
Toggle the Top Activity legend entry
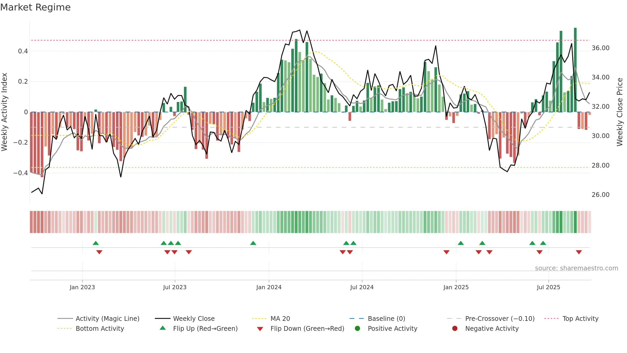571,318
